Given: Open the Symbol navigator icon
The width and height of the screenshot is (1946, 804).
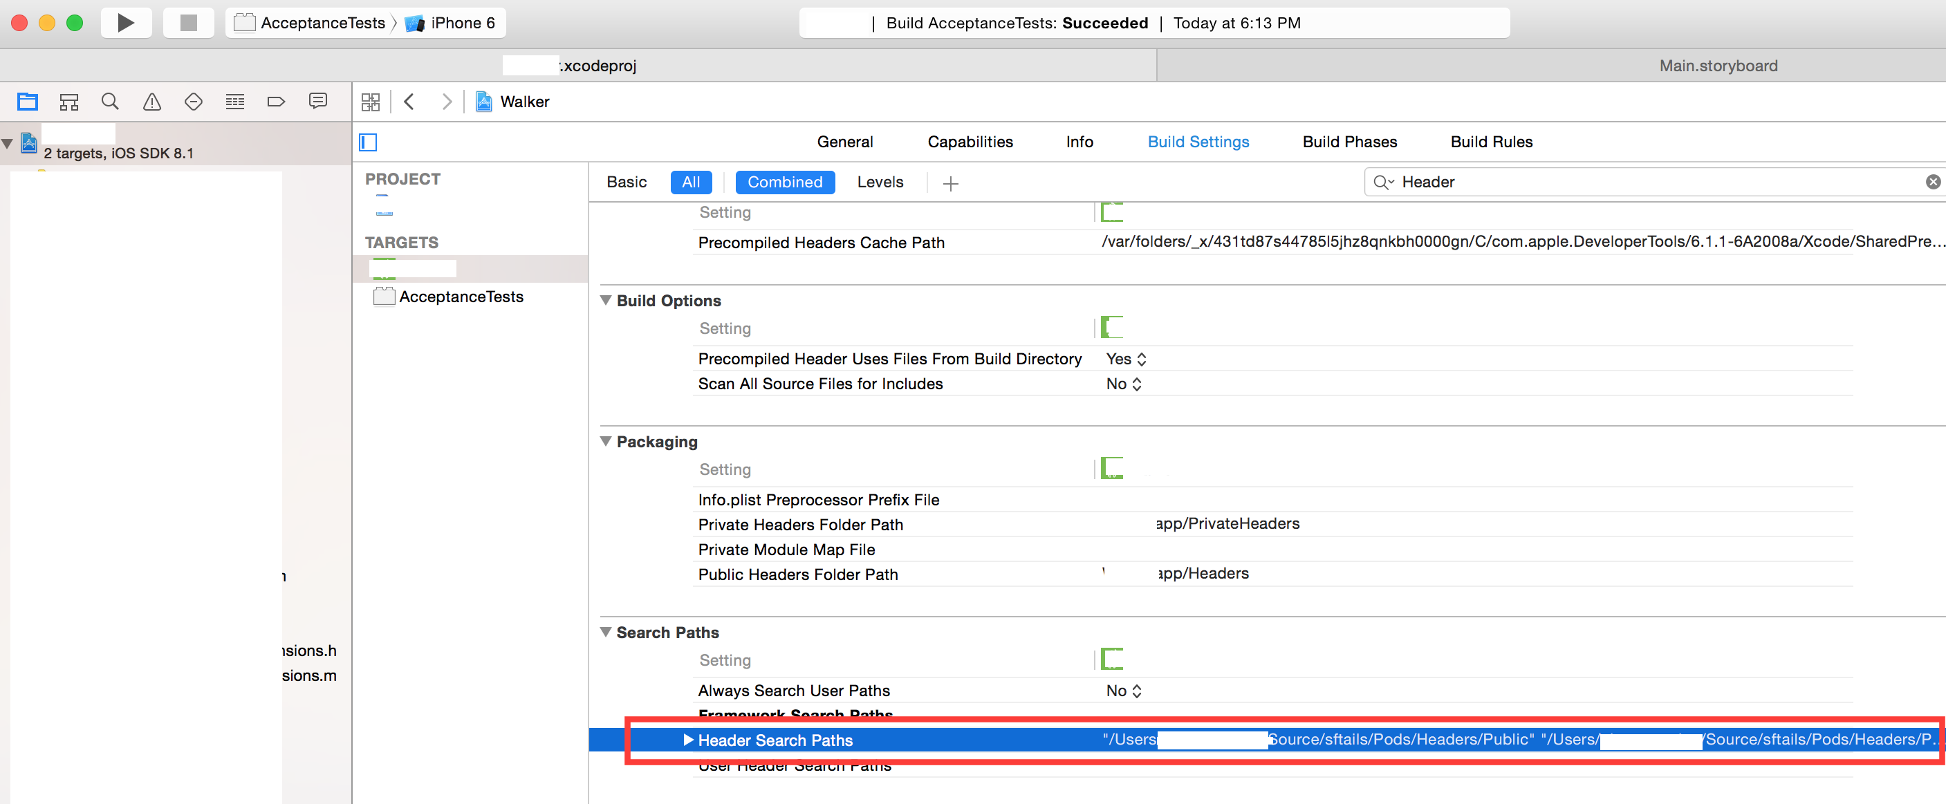Looking at the screenshot, I should (68, 101).
